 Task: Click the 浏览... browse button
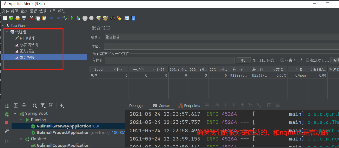point(244,60)
